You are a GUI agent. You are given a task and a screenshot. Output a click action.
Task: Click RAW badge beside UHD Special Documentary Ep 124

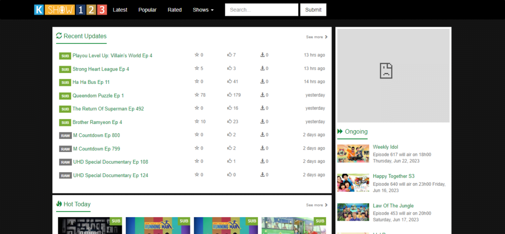[66, 176]
